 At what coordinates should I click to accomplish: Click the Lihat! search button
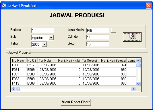click(x=132, y=37)
